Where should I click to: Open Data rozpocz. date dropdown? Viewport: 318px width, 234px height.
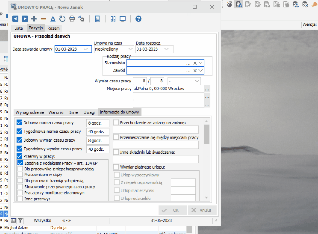(x=167, y=49)
